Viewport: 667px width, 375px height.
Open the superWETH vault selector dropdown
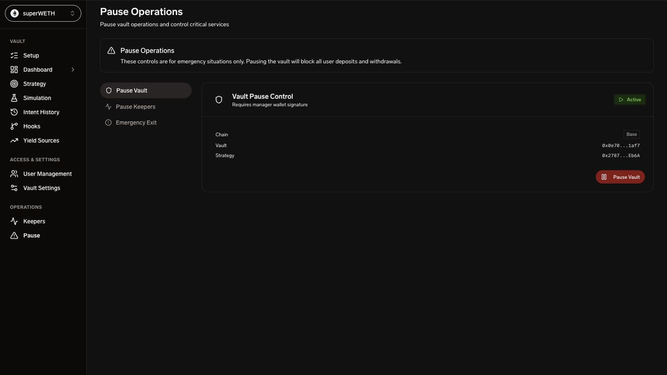point(43,13)
